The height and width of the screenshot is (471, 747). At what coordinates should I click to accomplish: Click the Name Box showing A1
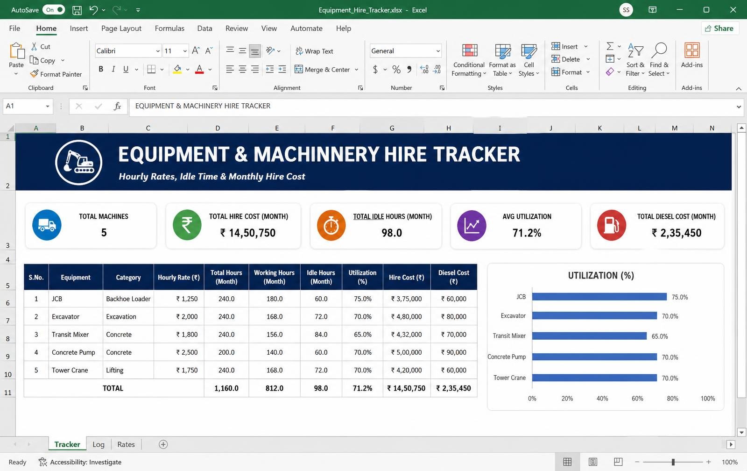point(27,106)
